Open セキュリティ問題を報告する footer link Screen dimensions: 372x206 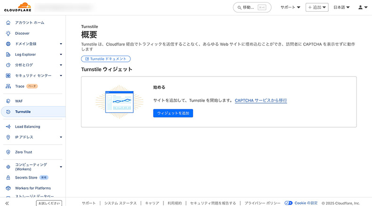[213, 203]
